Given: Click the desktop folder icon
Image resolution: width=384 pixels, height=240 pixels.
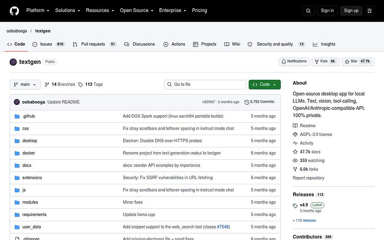Looking at the screenshot, I should 17,141.
